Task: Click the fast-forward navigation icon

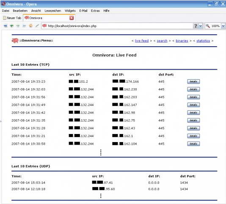Action: tap(24, 26)
